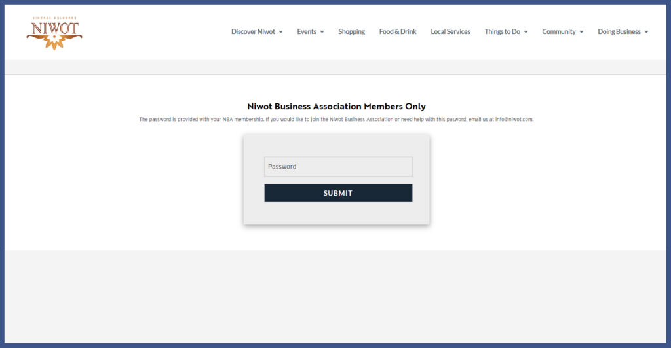Open the Discover Niwot menu
The width and height of the screenshot is (671, 348).
point(253,31)
